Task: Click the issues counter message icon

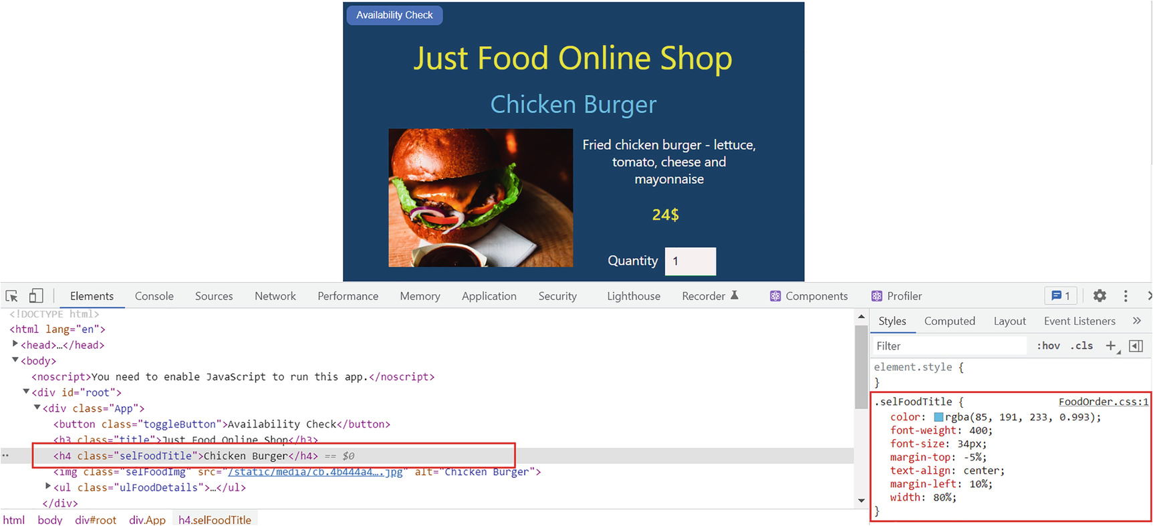Action: point(1061,296)
